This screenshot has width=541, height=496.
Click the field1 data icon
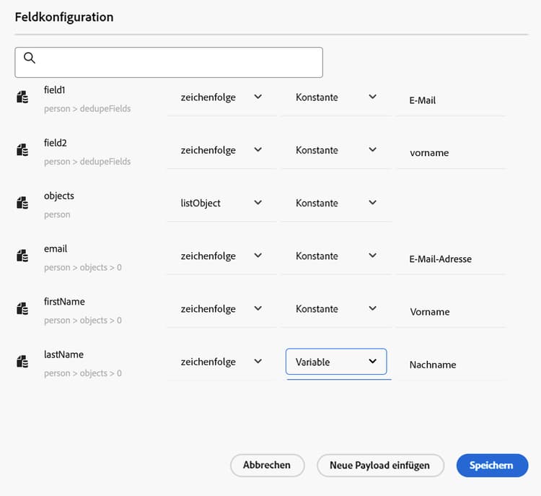pyautogui.click(x=22, y=97)
